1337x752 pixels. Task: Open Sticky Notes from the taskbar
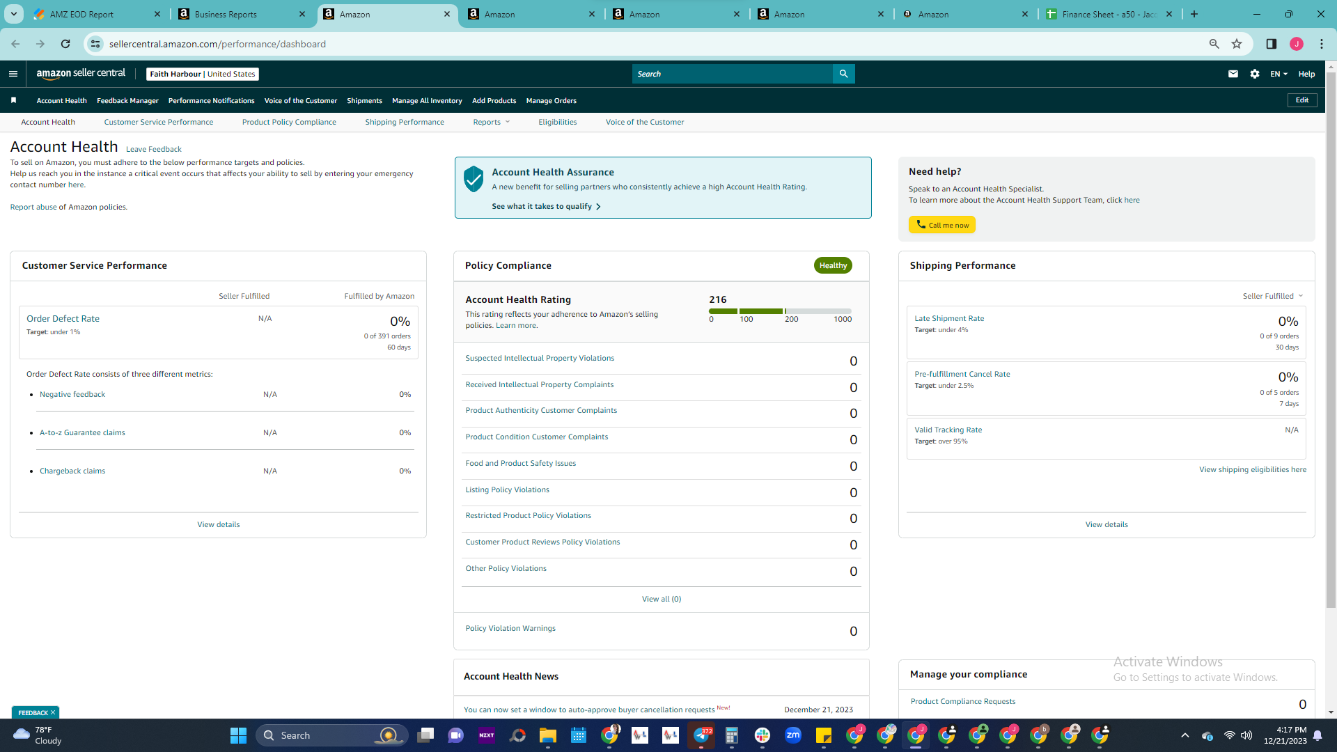tap(824, 735)
